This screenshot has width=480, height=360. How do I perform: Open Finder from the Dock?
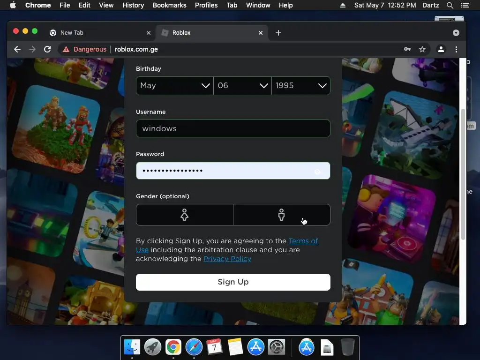pos(132,347)
